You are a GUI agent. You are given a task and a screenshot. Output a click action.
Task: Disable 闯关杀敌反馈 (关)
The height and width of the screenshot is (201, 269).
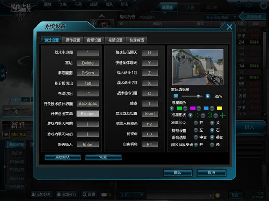212,145
